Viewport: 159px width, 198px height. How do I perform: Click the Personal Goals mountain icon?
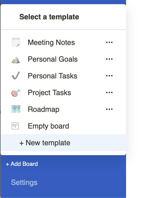[16, 59]
